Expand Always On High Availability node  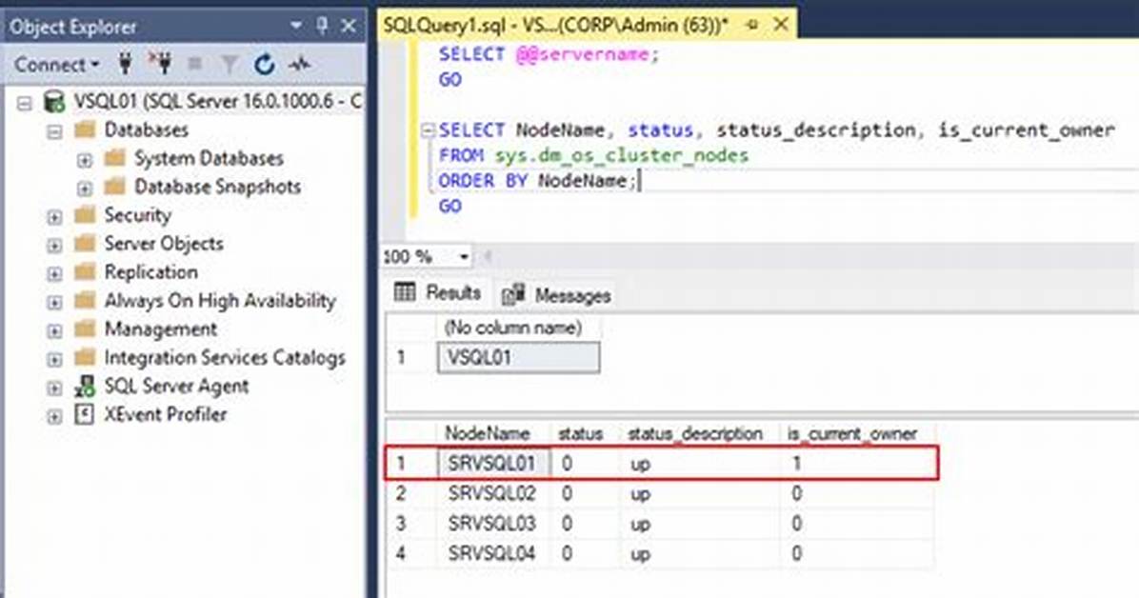(x=54, y=302)
